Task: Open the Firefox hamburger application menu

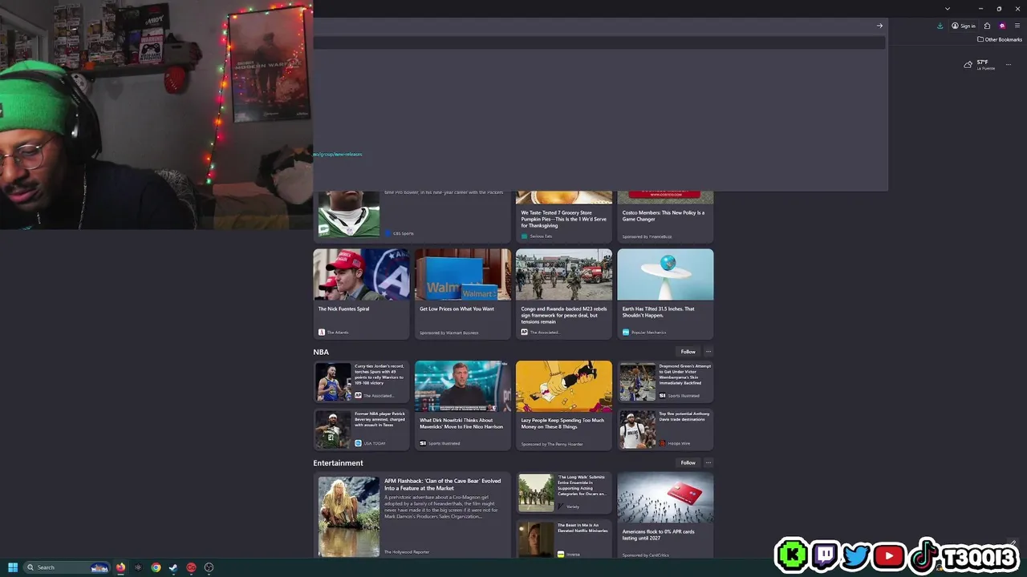Action: (x=1017, y=26)
